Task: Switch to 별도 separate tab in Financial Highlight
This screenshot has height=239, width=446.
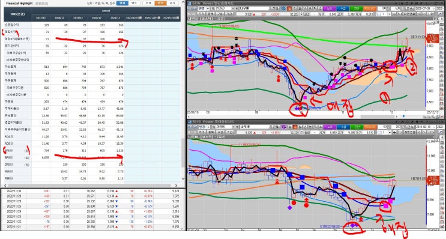Action: coord(134,3)
